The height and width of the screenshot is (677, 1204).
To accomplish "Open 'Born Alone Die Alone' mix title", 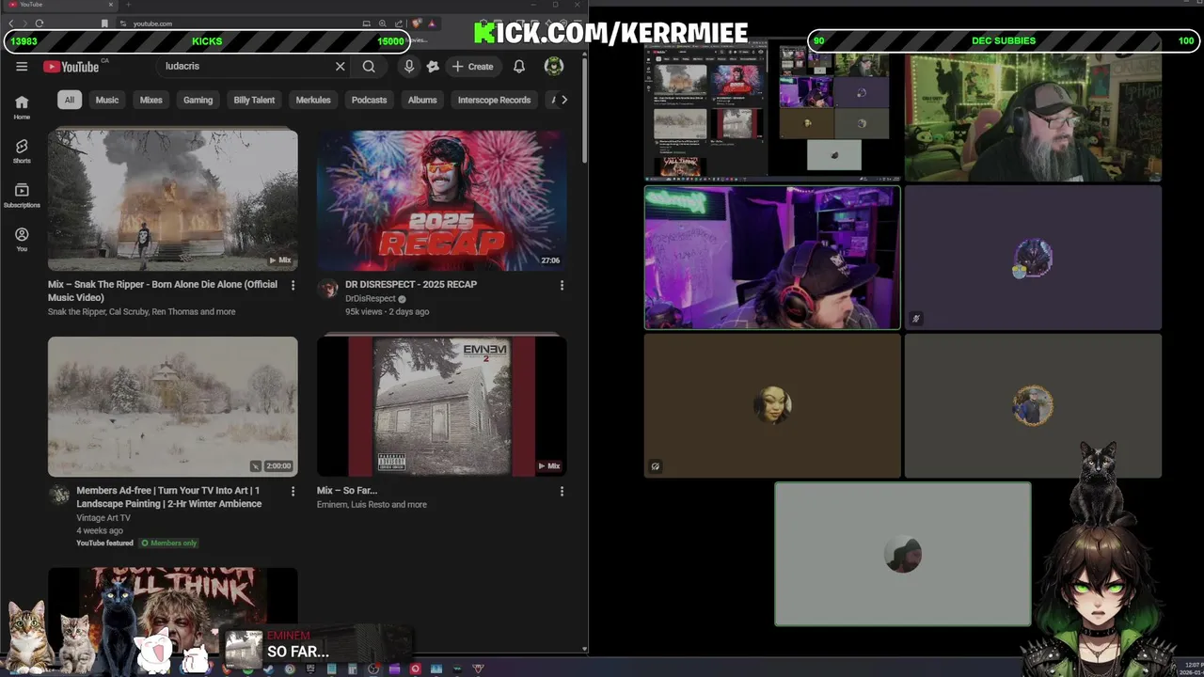I will pyautogui.click(x=163, y=291).
